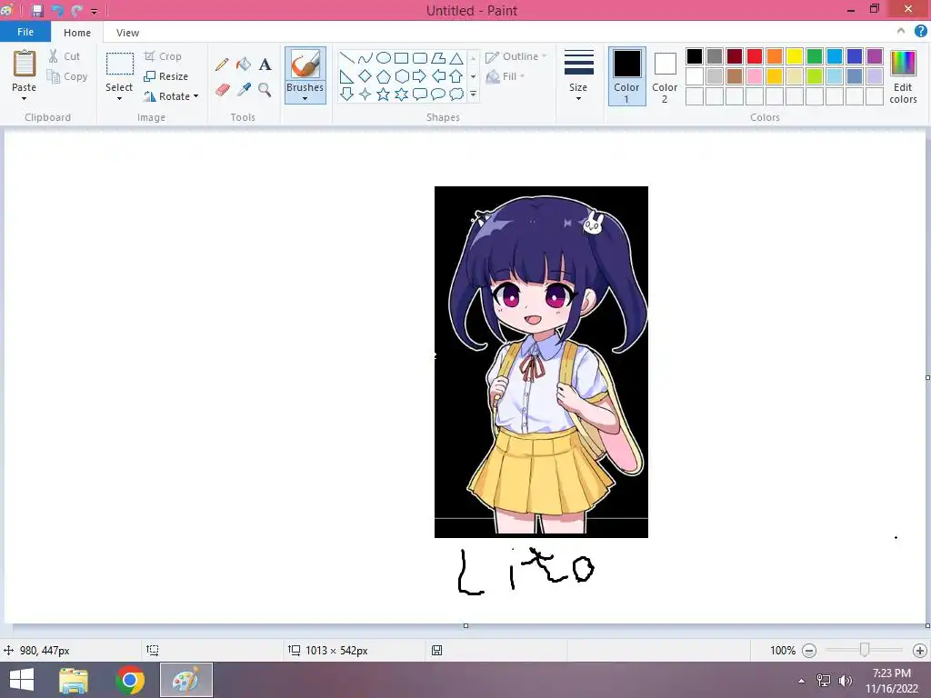
Task: Choose the Six-point star shape
Action: pyautogui.click(x=401, y=94)
